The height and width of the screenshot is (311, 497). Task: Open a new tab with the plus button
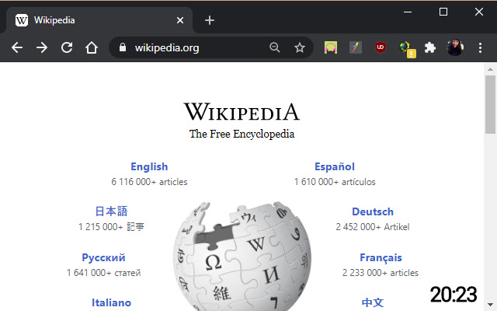pyautogui.click(x=210, y=20)
